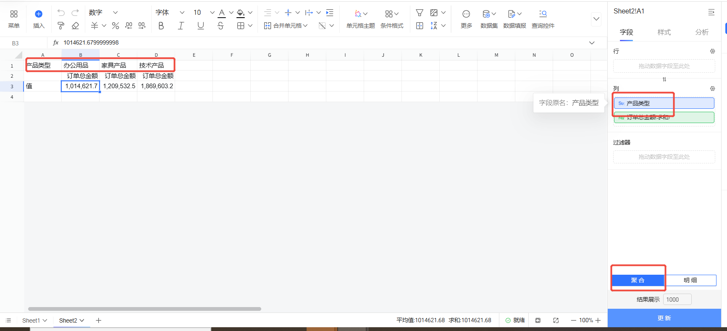Toggle bold formatting

tap(161, 26)
